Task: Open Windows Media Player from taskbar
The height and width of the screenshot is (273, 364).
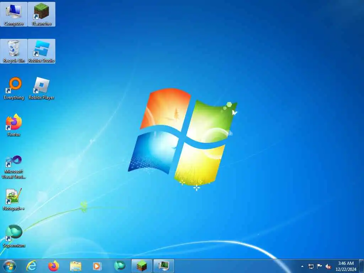Action: [97, 266]
